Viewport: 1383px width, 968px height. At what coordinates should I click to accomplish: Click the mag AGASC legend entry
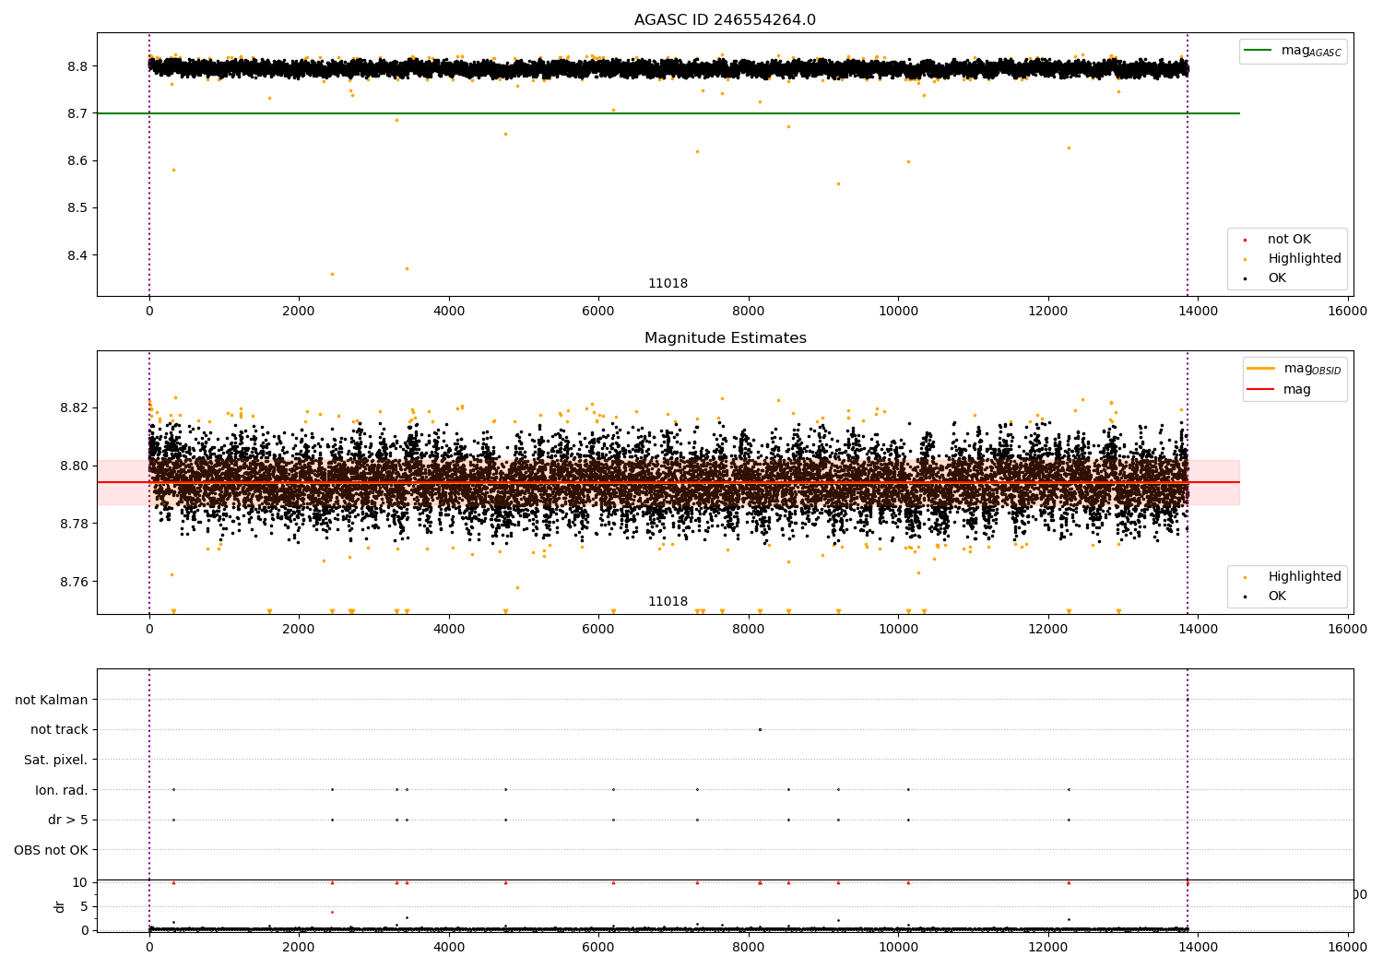1293,52
